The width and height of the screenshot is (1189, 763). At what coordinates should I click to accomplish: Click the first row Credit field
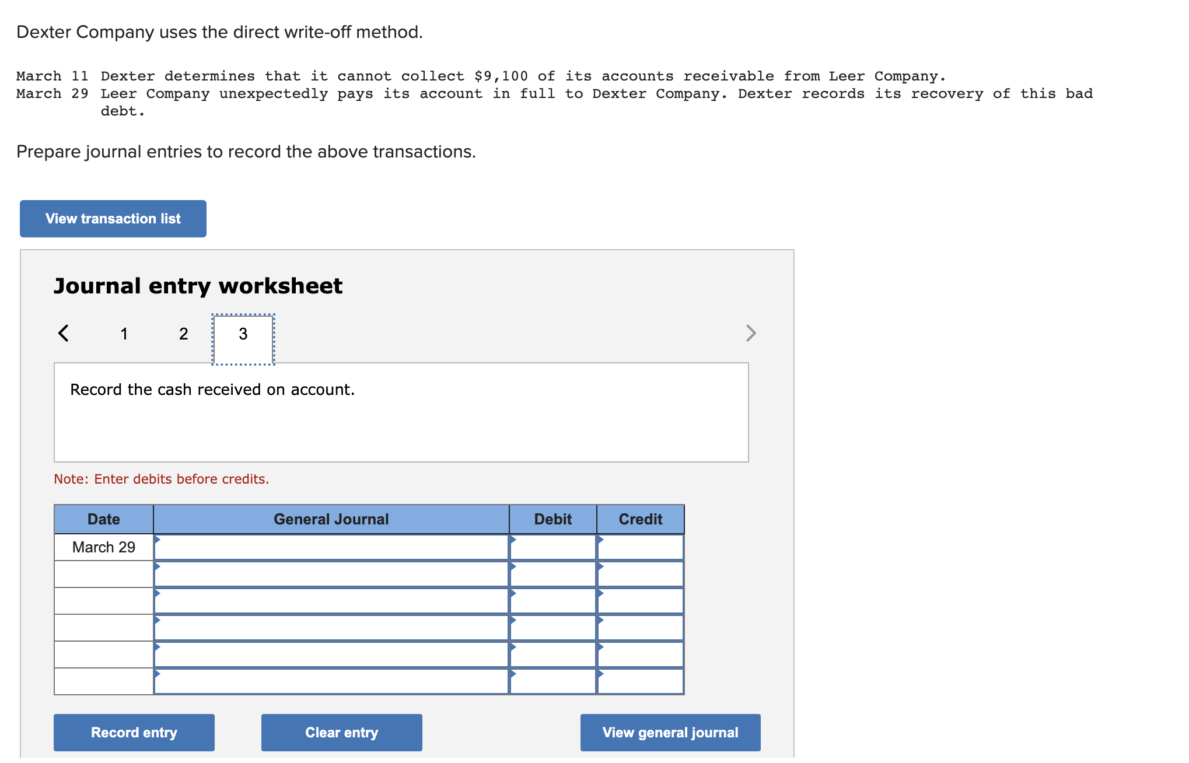pyautogui.click(x=641, y=547)
